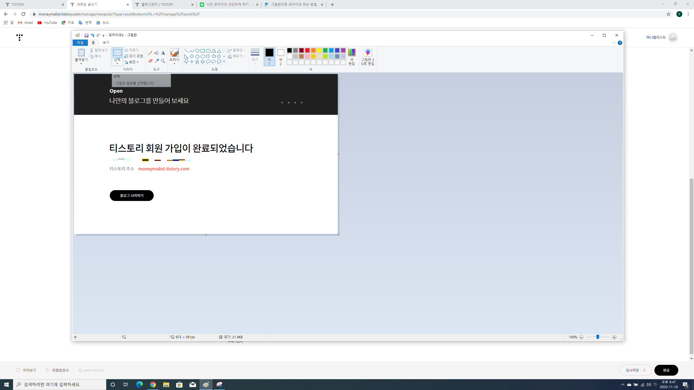
Task: Click the 미리보기 preview link
Action: pos(26,370)
